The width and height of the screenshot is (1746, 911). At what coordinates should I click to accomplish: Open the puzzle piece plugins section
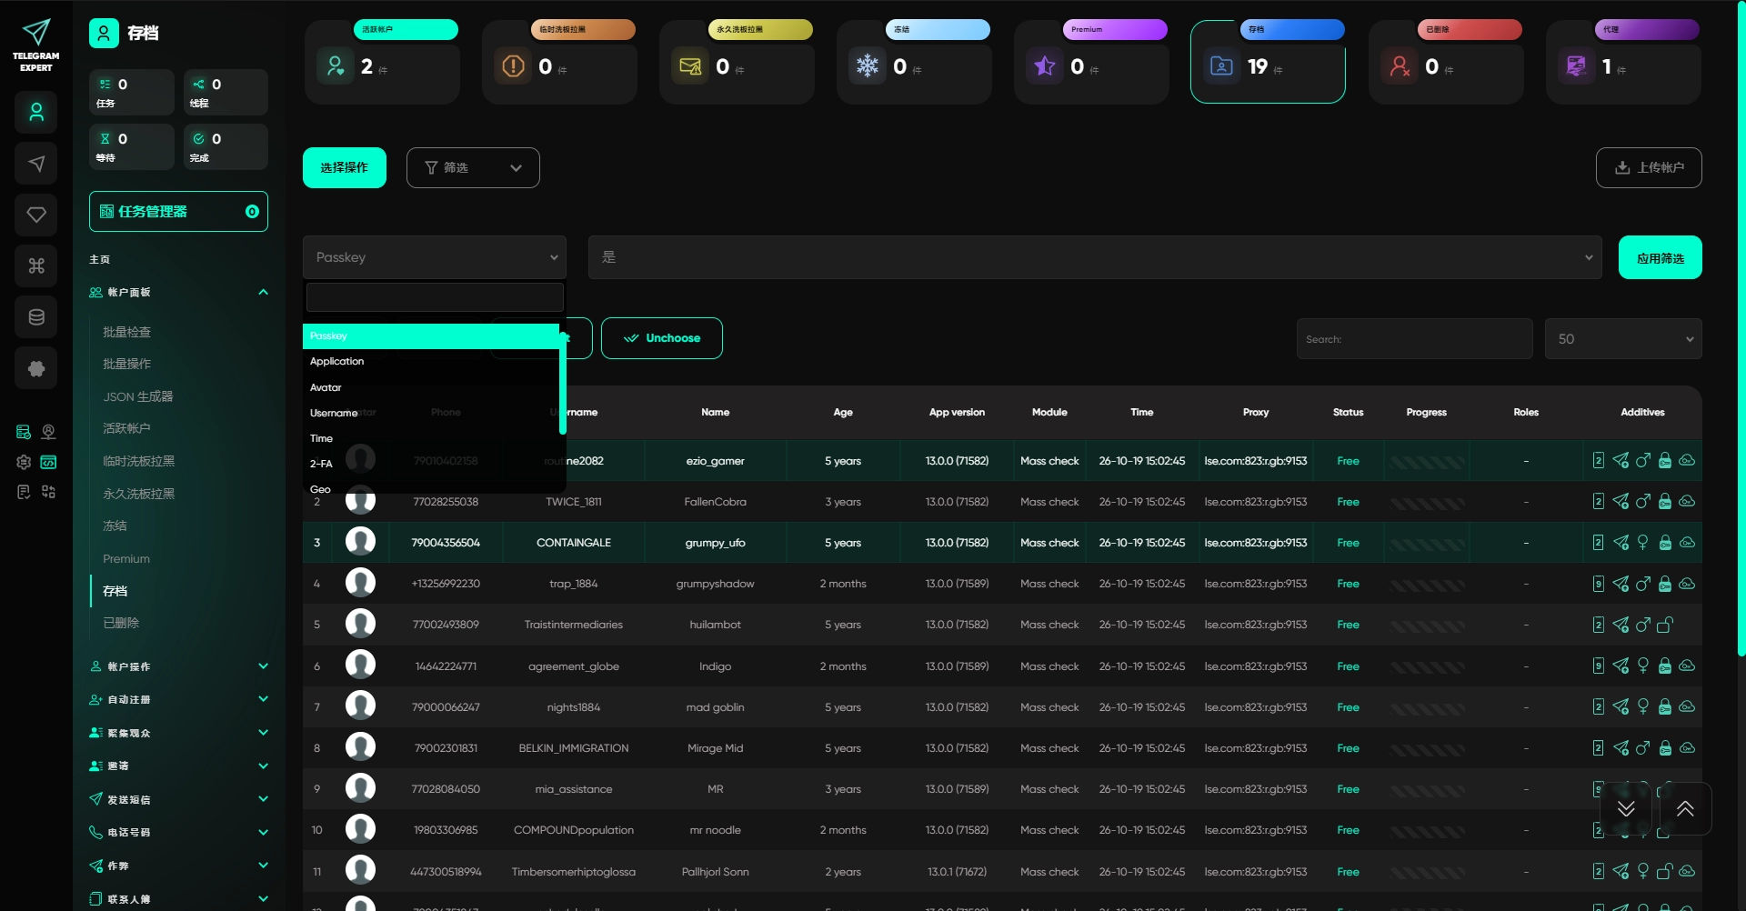pos(36,368)
